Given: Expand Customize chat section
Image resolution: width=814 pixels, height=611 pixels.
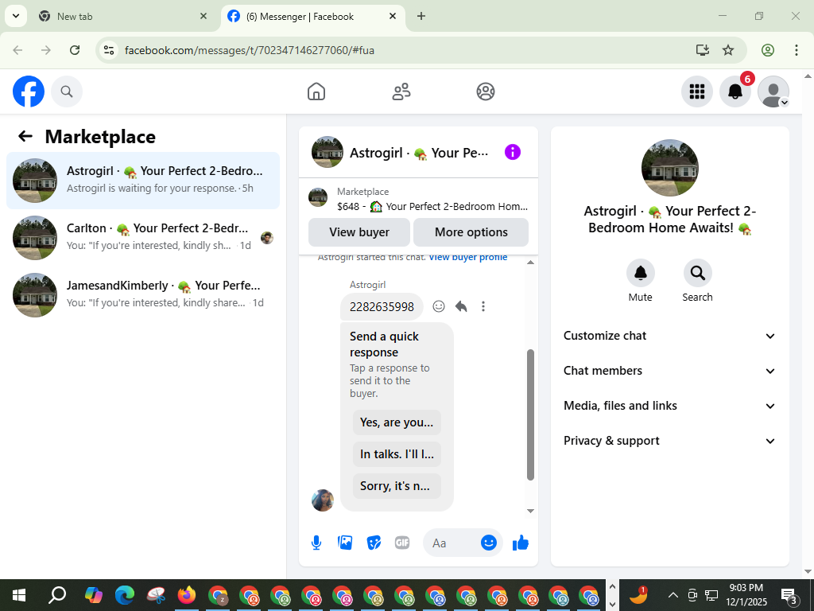Looking at the screenshot, I should click(669, 336).
